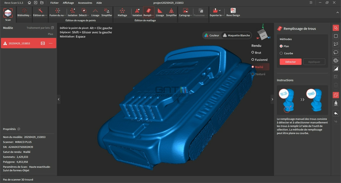This screenshot has width=341, height=183.
Task: Click 'Scanner: MIRACO PLUS' property
Action: pyautogui.click(x=17, y=142)
